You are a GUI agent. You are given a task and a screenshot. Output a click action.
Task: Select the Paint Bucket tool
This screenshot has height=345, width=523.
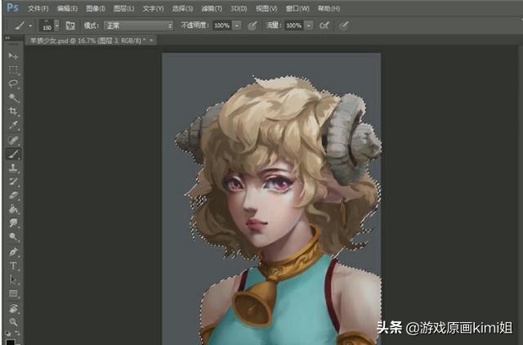click(x=13, y=209)
